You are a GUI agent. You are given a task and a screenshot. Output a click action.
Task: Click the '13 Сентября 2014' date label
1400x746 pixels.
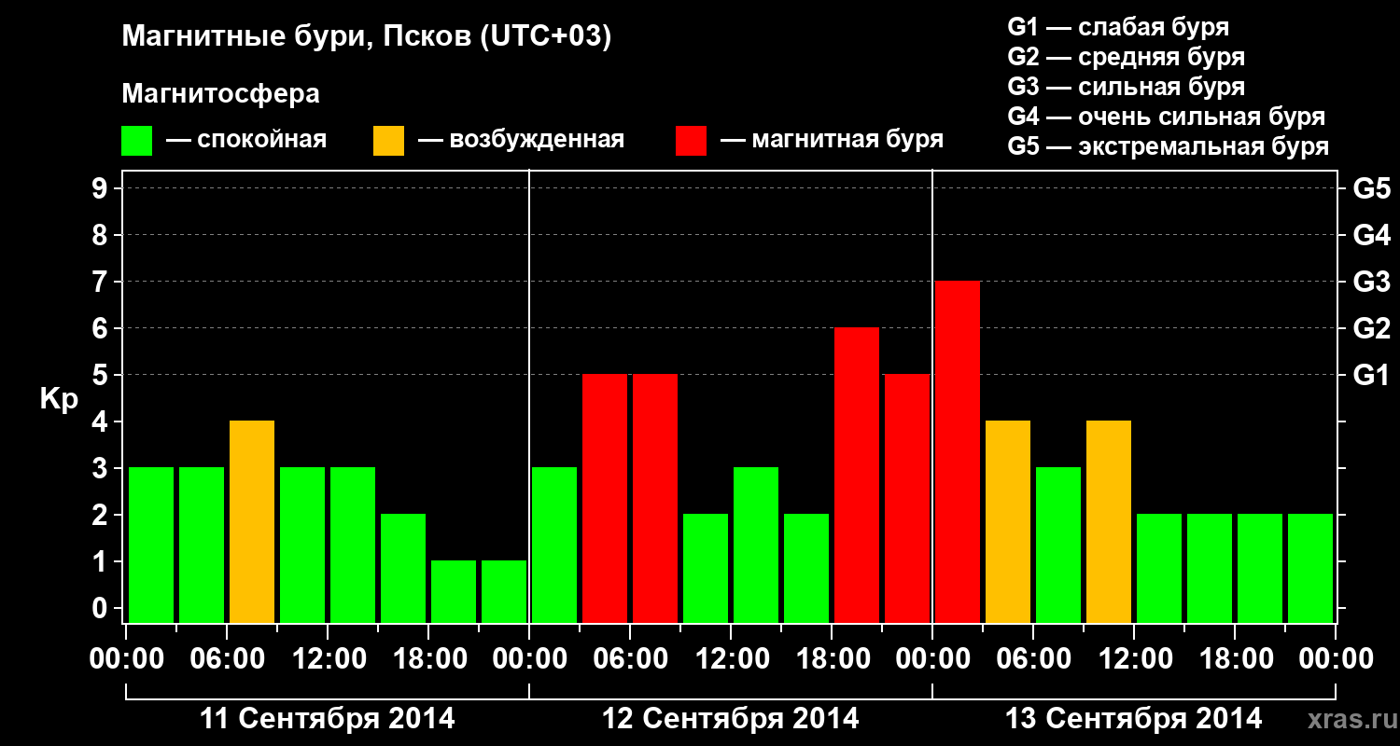point(1134,719)
